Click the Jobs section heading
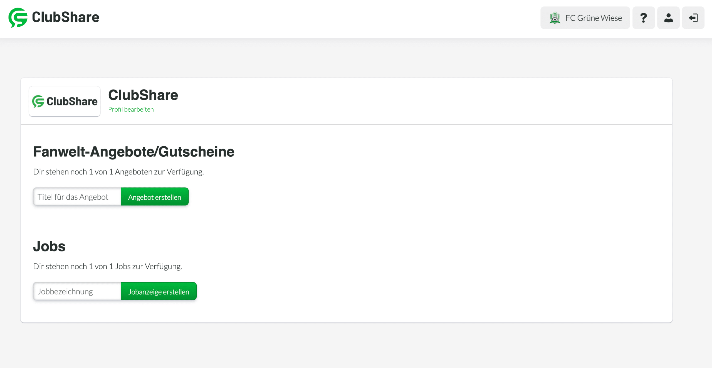 (49, 246)
